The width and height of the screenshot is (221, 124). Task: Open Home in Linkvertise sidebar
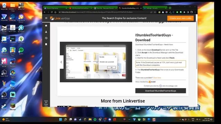(x=46, y=25)
